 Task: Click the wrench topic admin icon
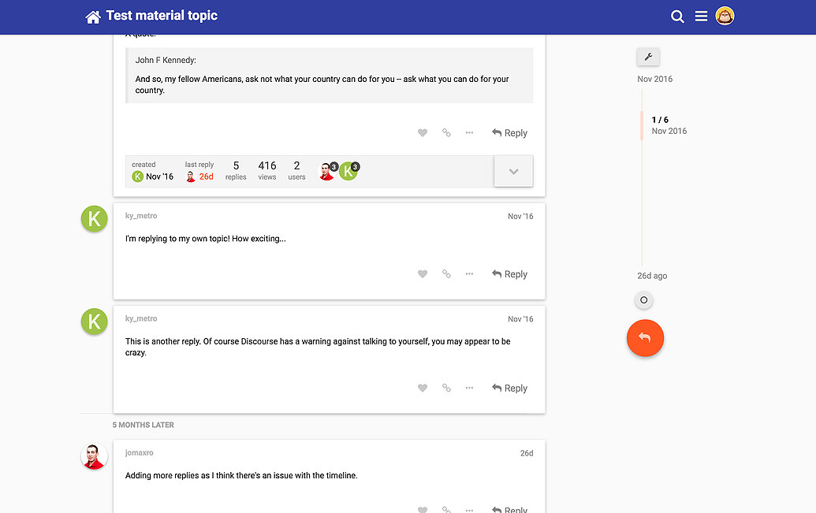tap(648, 57)
